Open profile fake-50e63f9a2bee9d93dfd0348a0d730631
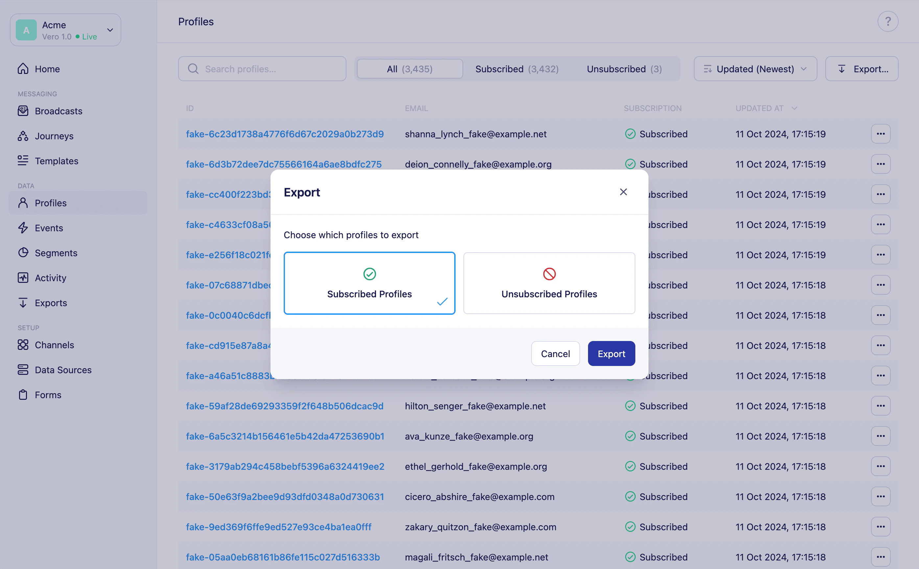Viewport: 919px width, 569px height. (285, 497)
